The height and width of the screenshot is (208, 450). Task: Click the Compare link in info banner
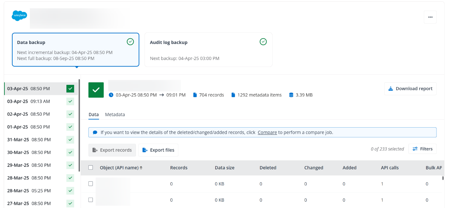(267, 132)
